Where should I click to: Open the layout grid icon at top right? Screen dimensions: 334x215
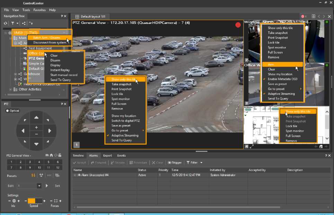[313, 16]
